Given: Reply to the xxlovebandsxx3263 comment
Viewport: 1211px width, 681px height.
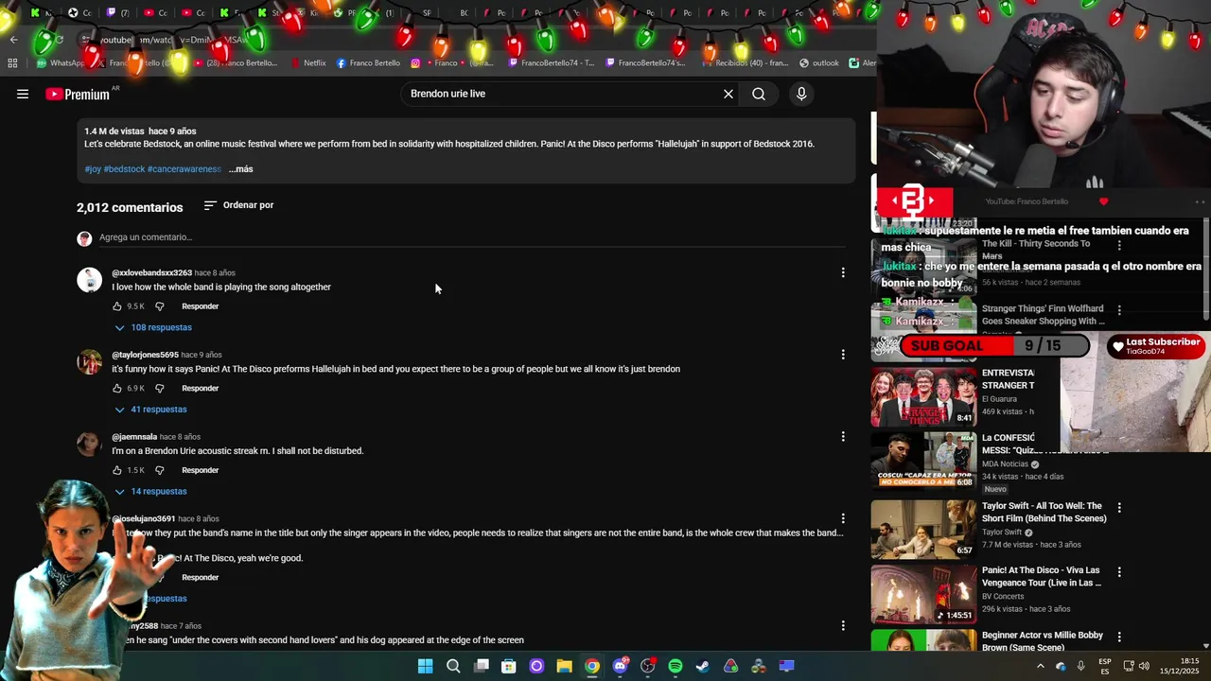Looking at the screenshot, I should [200, 306].
